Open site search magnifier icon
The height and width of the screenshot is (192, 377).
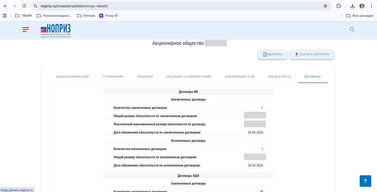pyautogui.click(x=352, y=29)
